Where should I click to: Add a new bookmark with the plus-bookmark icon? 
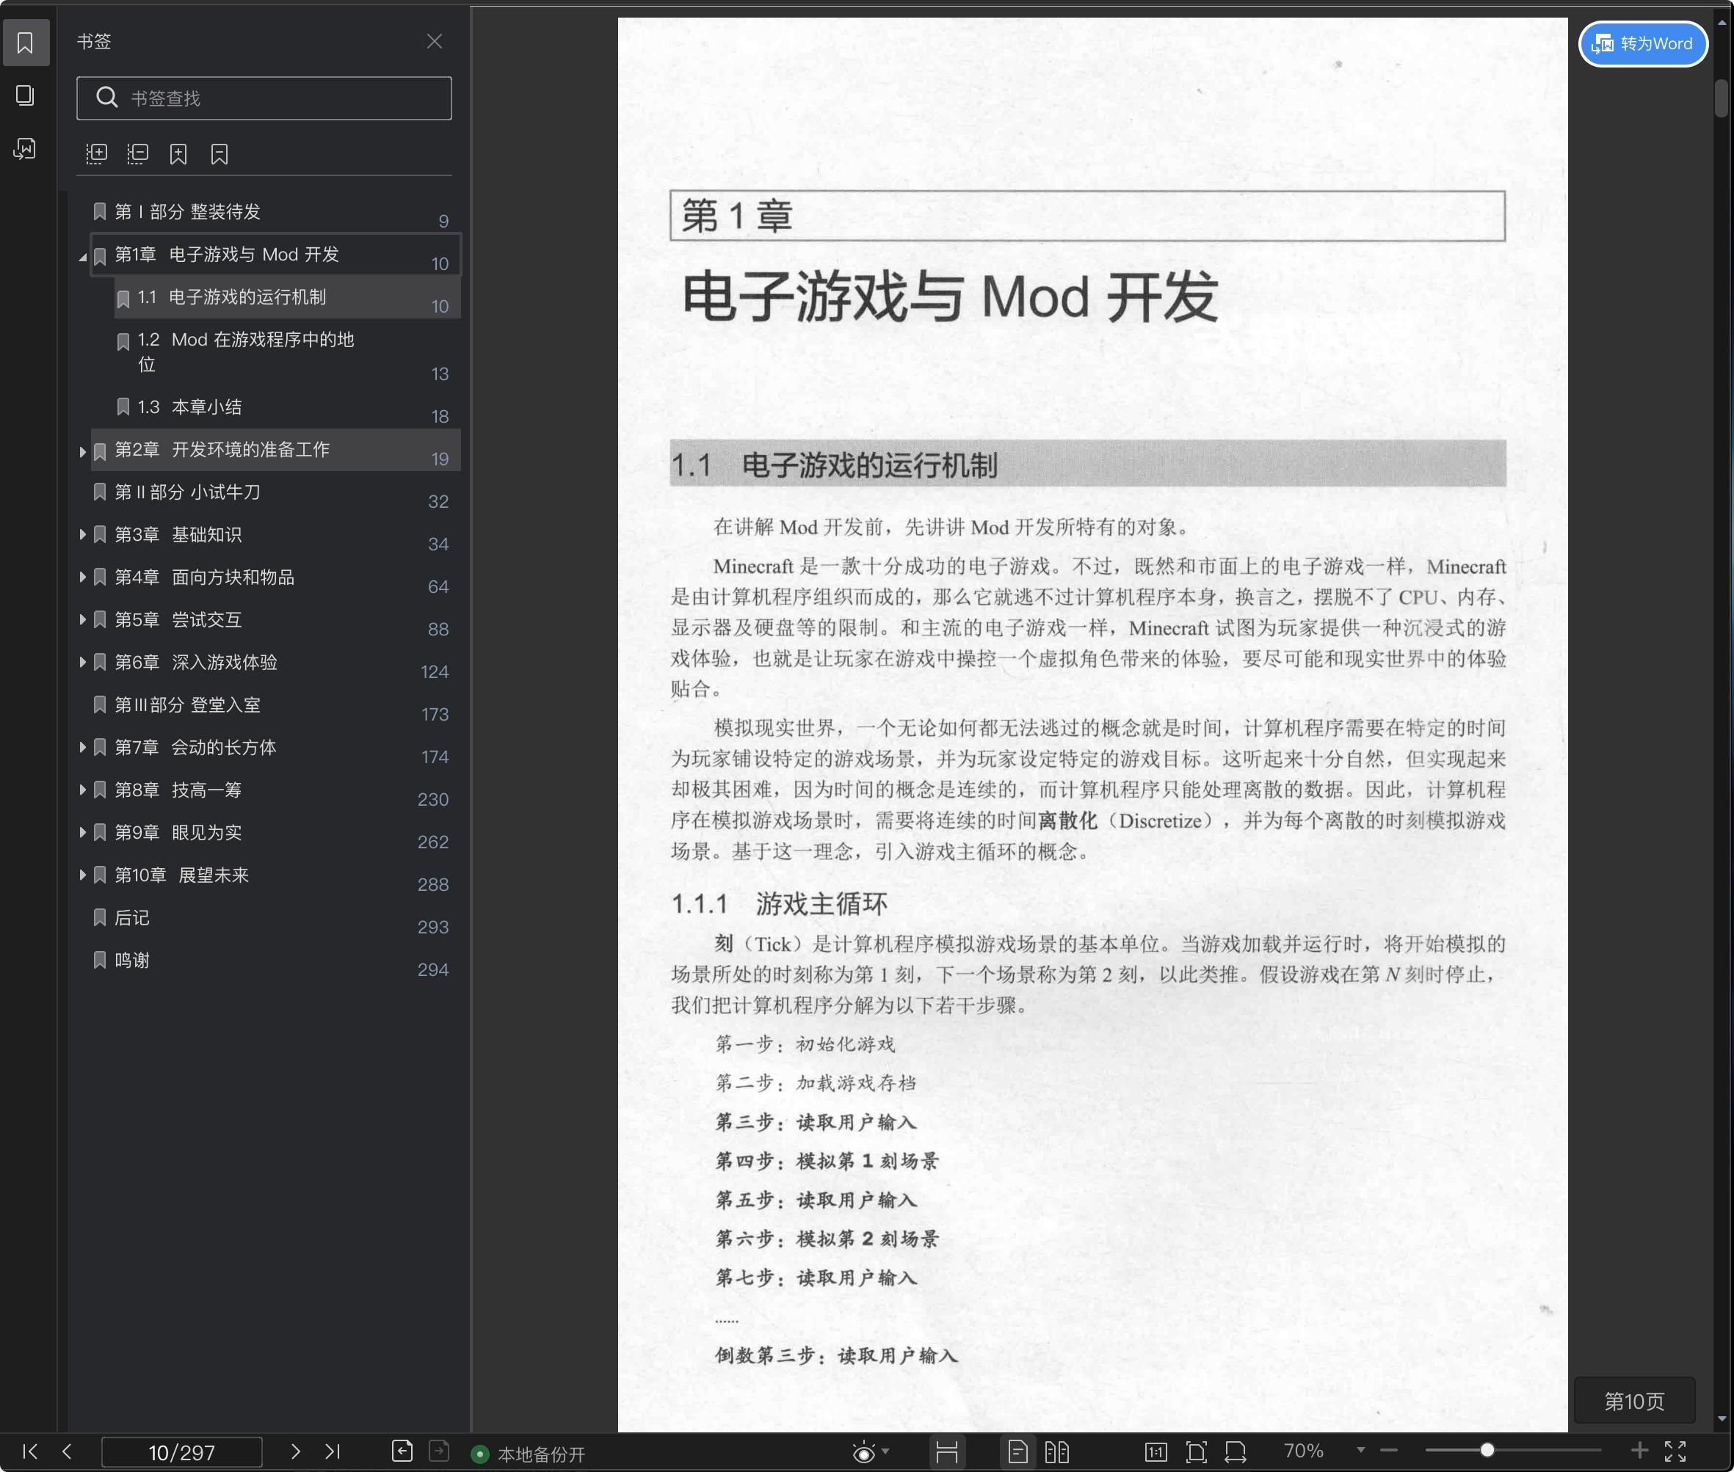click(x=178, y=153)
